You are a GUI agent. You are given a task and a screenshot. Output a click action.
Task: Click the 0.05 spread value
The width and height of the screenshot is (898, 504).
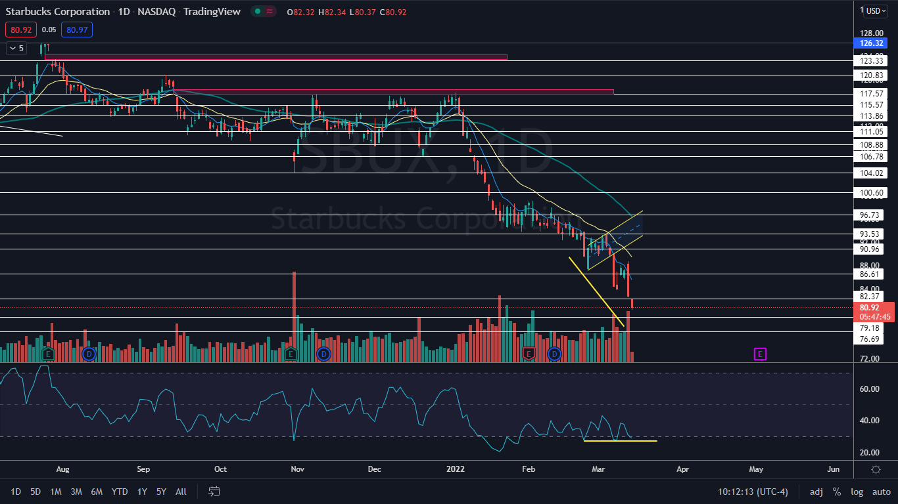[x=49, y=30]
